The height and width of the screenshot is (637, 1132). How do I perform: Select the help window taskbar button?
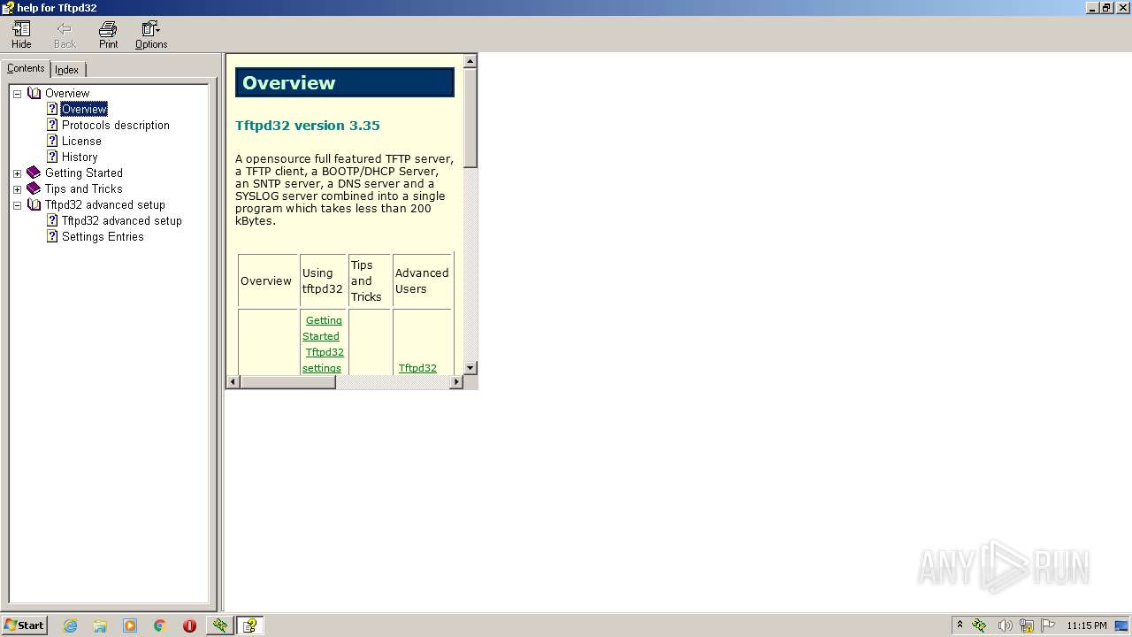250,625
